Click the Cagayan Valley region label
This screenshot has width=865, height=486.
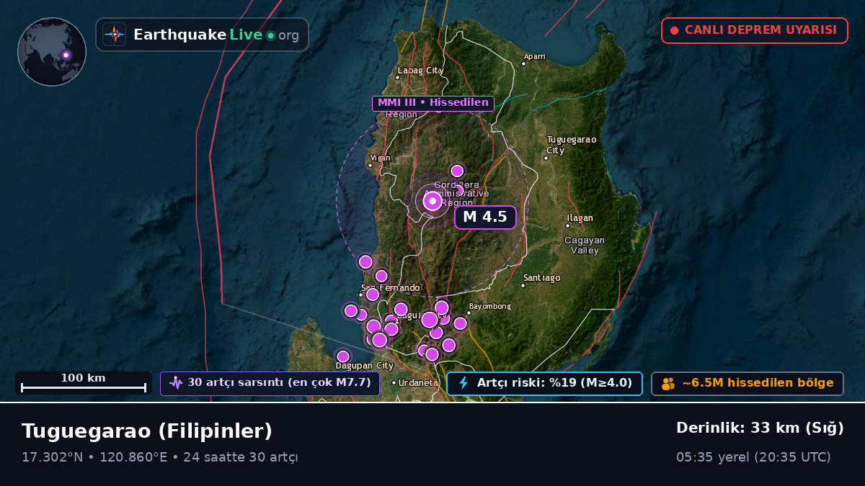click(x=585, y=246)
